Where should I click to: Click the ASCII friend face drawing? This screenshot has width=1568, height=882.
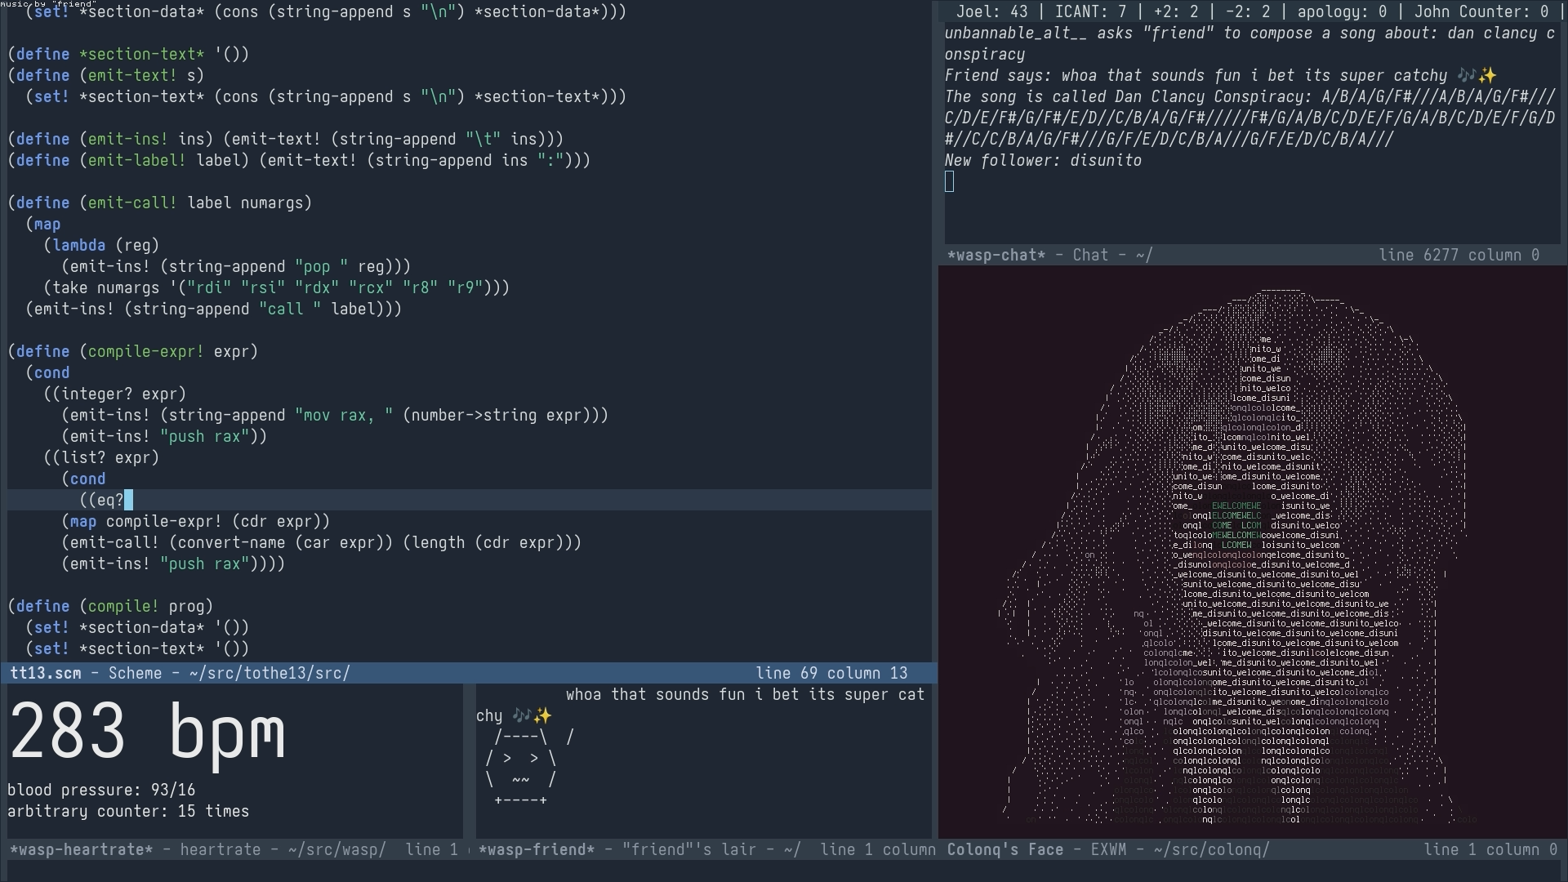pos(523,768)
